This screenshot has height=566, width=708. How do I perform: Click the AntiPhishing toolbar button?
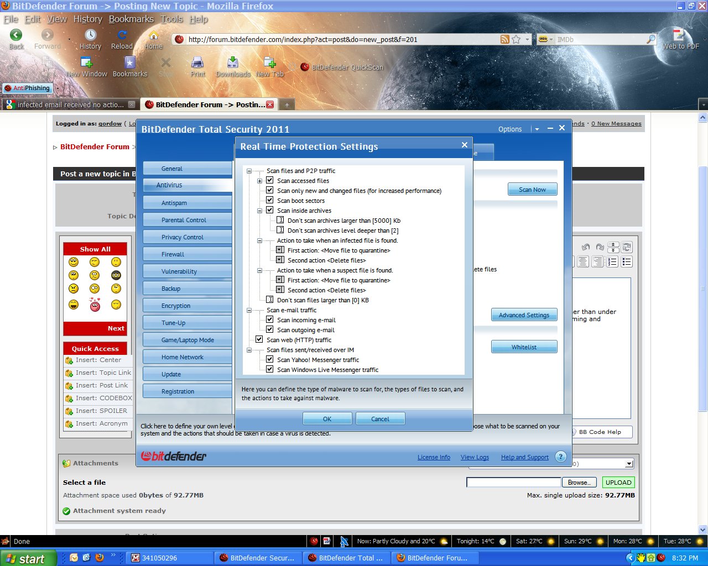click(x=27, y=88)
